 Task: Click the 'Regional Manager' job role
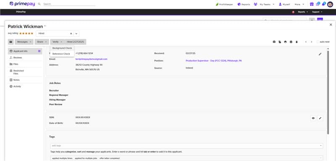59,95
